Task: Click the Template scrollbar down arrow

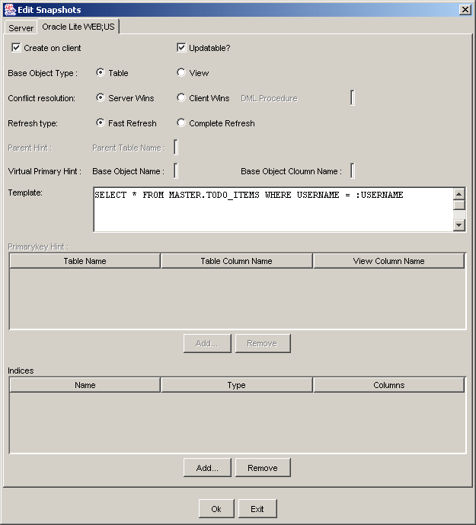Action: pyautogui.click(x=459, y=224)
